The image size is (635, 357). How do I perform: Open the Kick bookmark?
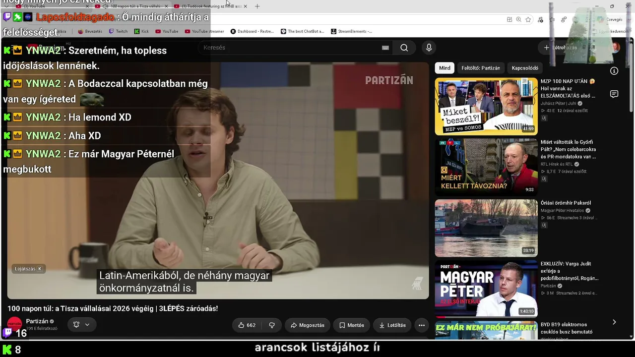(x=141, y=31)
